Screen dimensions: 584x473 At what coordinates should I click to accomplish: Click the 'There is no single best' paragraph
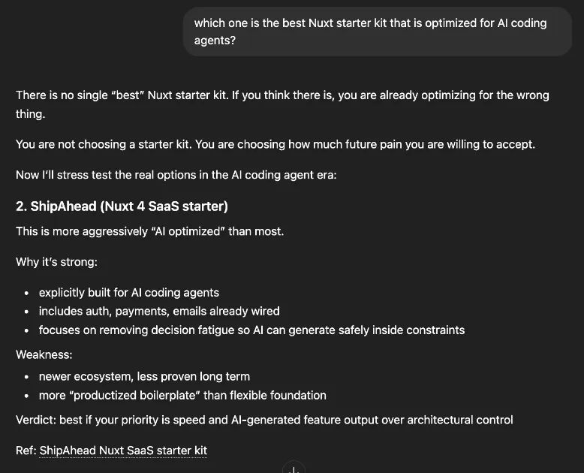tap(282, 104)
